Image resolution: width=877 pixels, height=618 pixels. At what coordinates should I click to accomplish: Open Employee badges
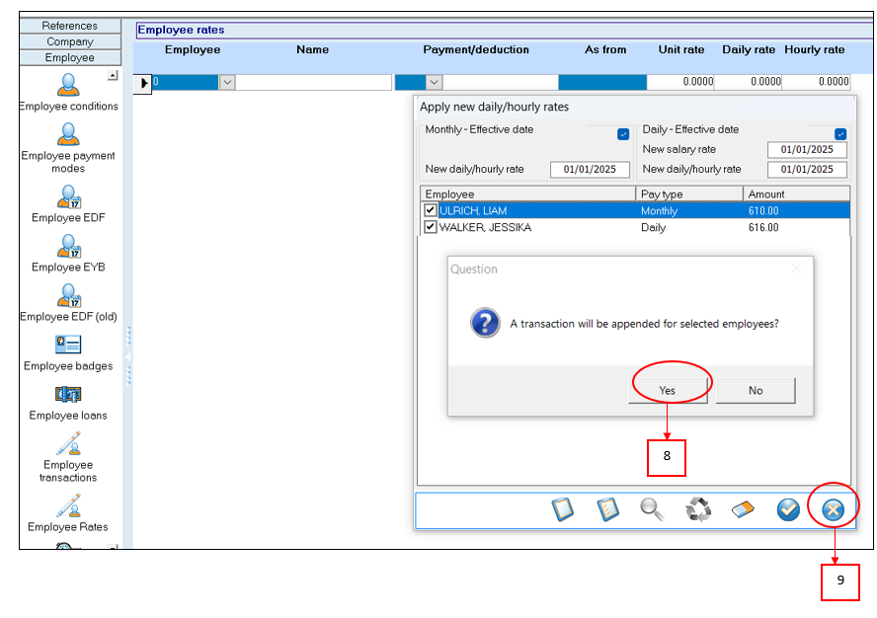68,346
